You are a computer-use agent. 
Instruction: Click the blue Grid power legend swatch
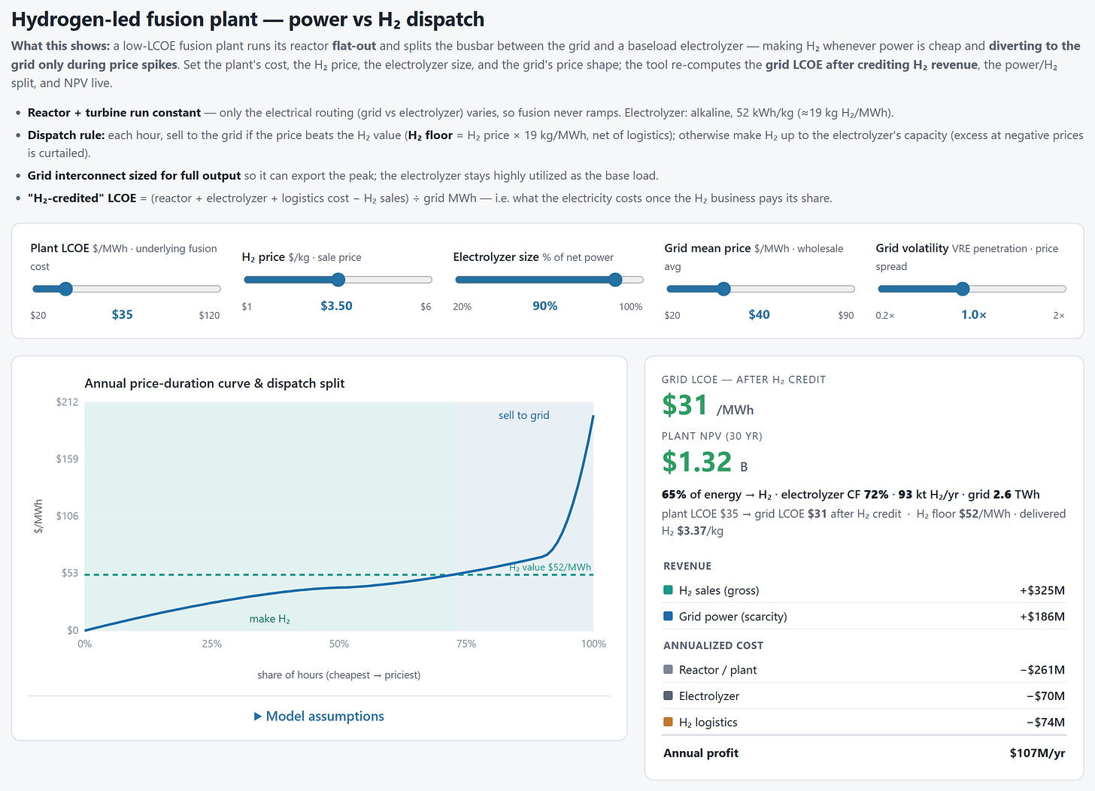click(668, 617)
